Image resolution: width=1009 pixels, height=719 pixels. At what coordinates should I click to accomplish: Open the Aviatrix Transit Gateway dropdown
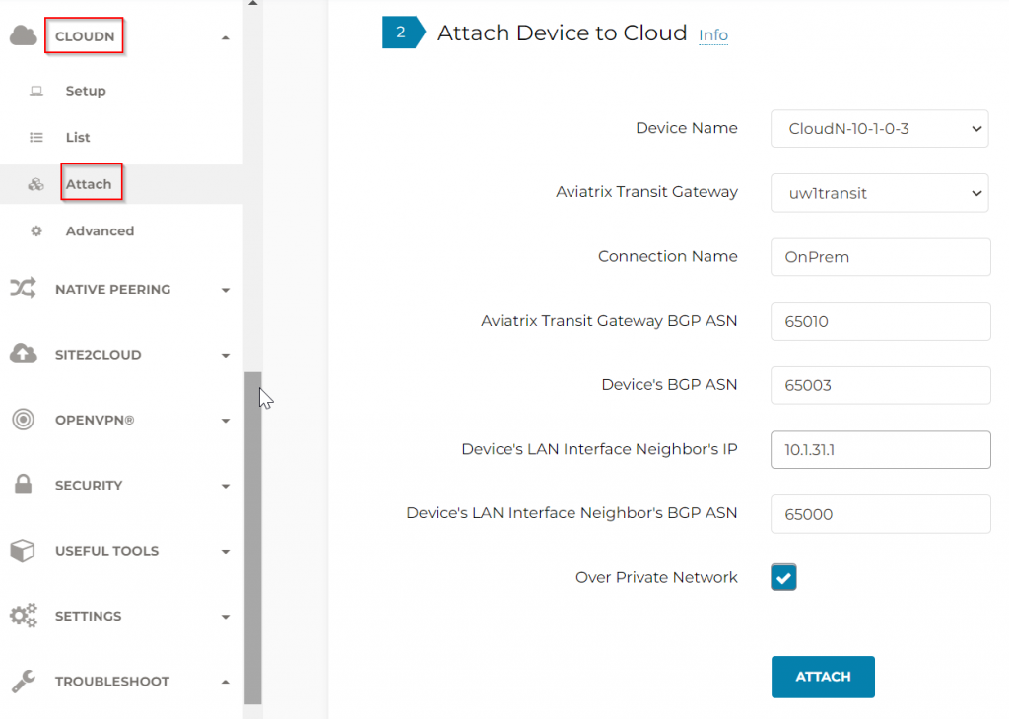(879, 193)
